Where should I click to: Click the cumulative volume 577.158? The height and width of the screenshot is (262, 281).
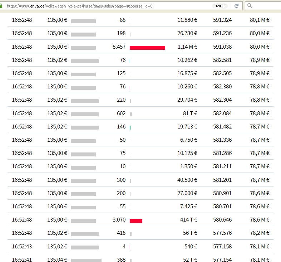222,246
